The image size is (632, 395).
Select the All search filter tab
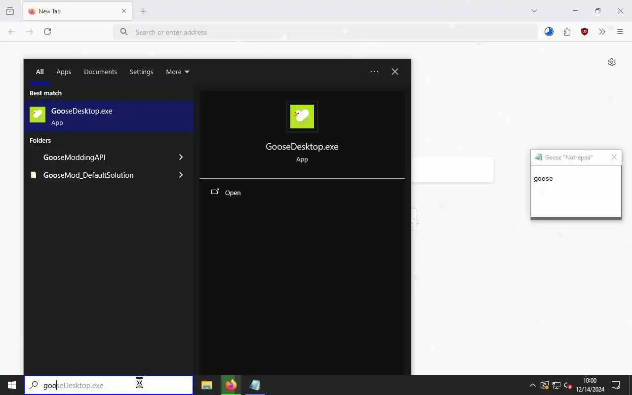click(x=39, y=72)
